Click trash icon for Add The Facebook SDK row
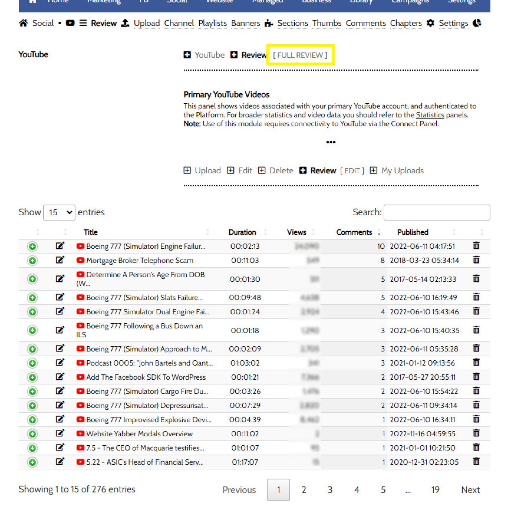Image resolution: width=511 pixels, height=513 pixels. click(x=476, y=377)
